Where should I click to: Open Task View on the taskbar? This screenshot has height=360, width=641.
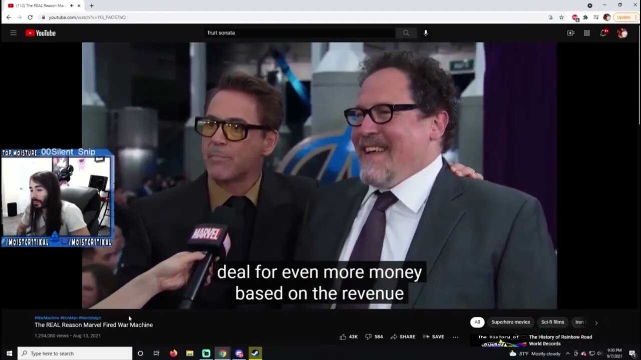[x=156, y=353]
